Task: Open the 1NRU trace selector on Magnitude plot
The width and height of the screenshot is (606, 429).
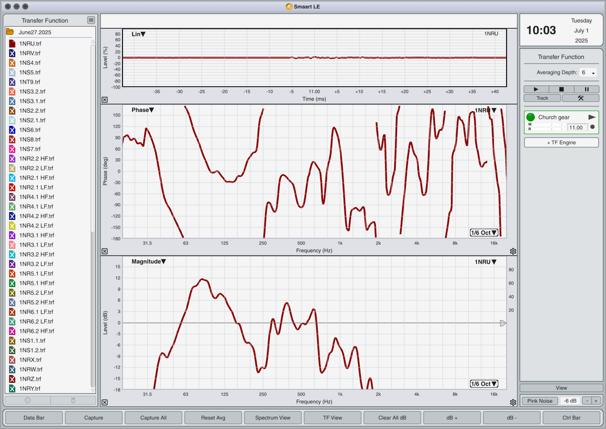Action: (x=485, y=262)
